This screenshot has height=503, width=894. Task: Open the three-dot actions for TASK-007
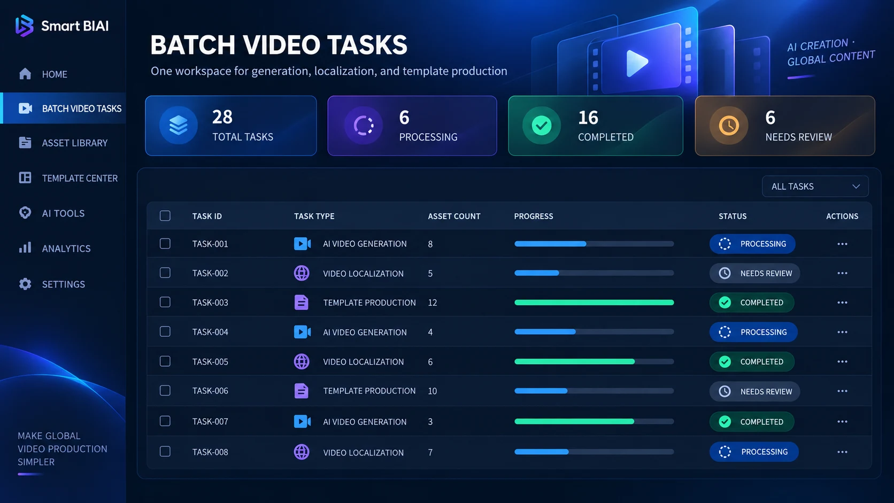[x=843, y=422]
